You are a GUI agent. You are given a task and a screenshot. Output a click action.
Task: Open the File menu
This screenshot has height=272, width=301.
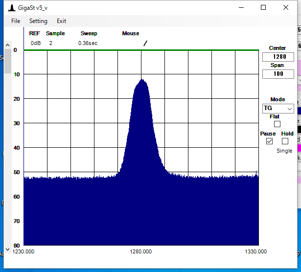coord(16,21)
